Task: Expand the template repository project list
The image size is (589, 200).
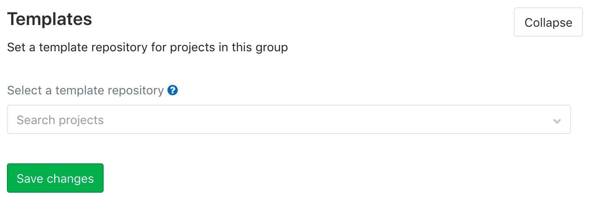Action: coord(289,119)
